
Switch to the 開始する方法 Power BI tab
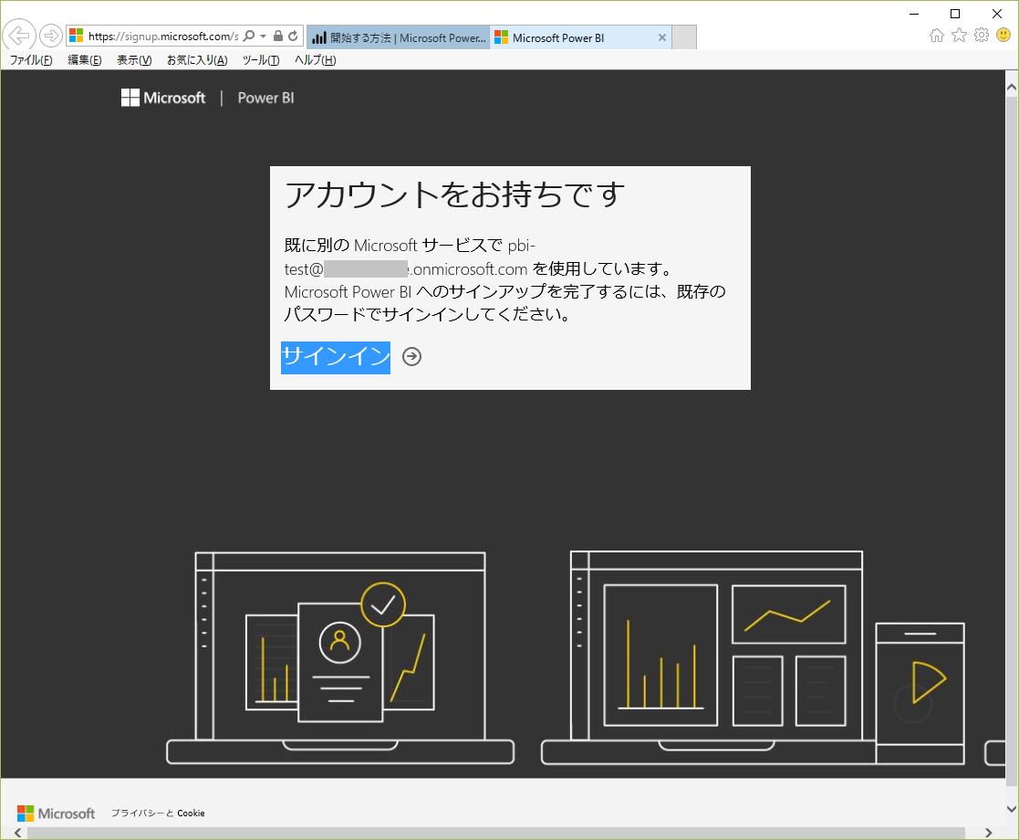[x=399, y=37]
